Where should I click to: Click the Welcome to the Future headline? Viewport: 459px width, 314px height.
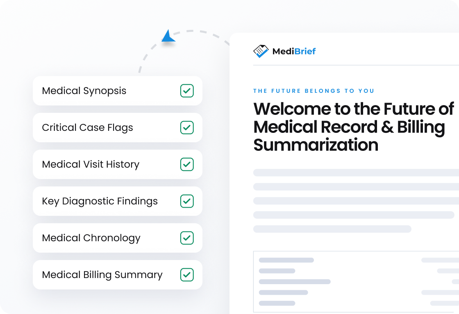(353, 127)
